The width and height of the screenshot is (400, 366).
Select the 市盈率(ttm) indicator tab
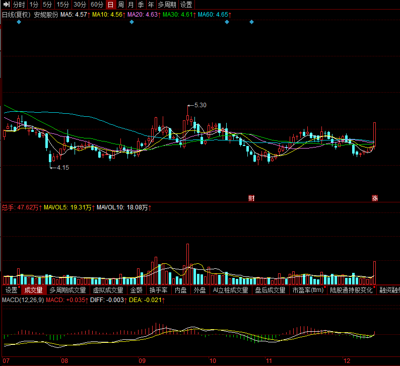tap(307, 290)
